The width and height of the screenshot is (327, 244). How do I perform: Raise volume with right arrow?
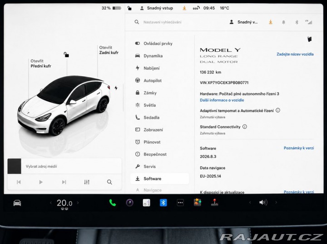276,202
